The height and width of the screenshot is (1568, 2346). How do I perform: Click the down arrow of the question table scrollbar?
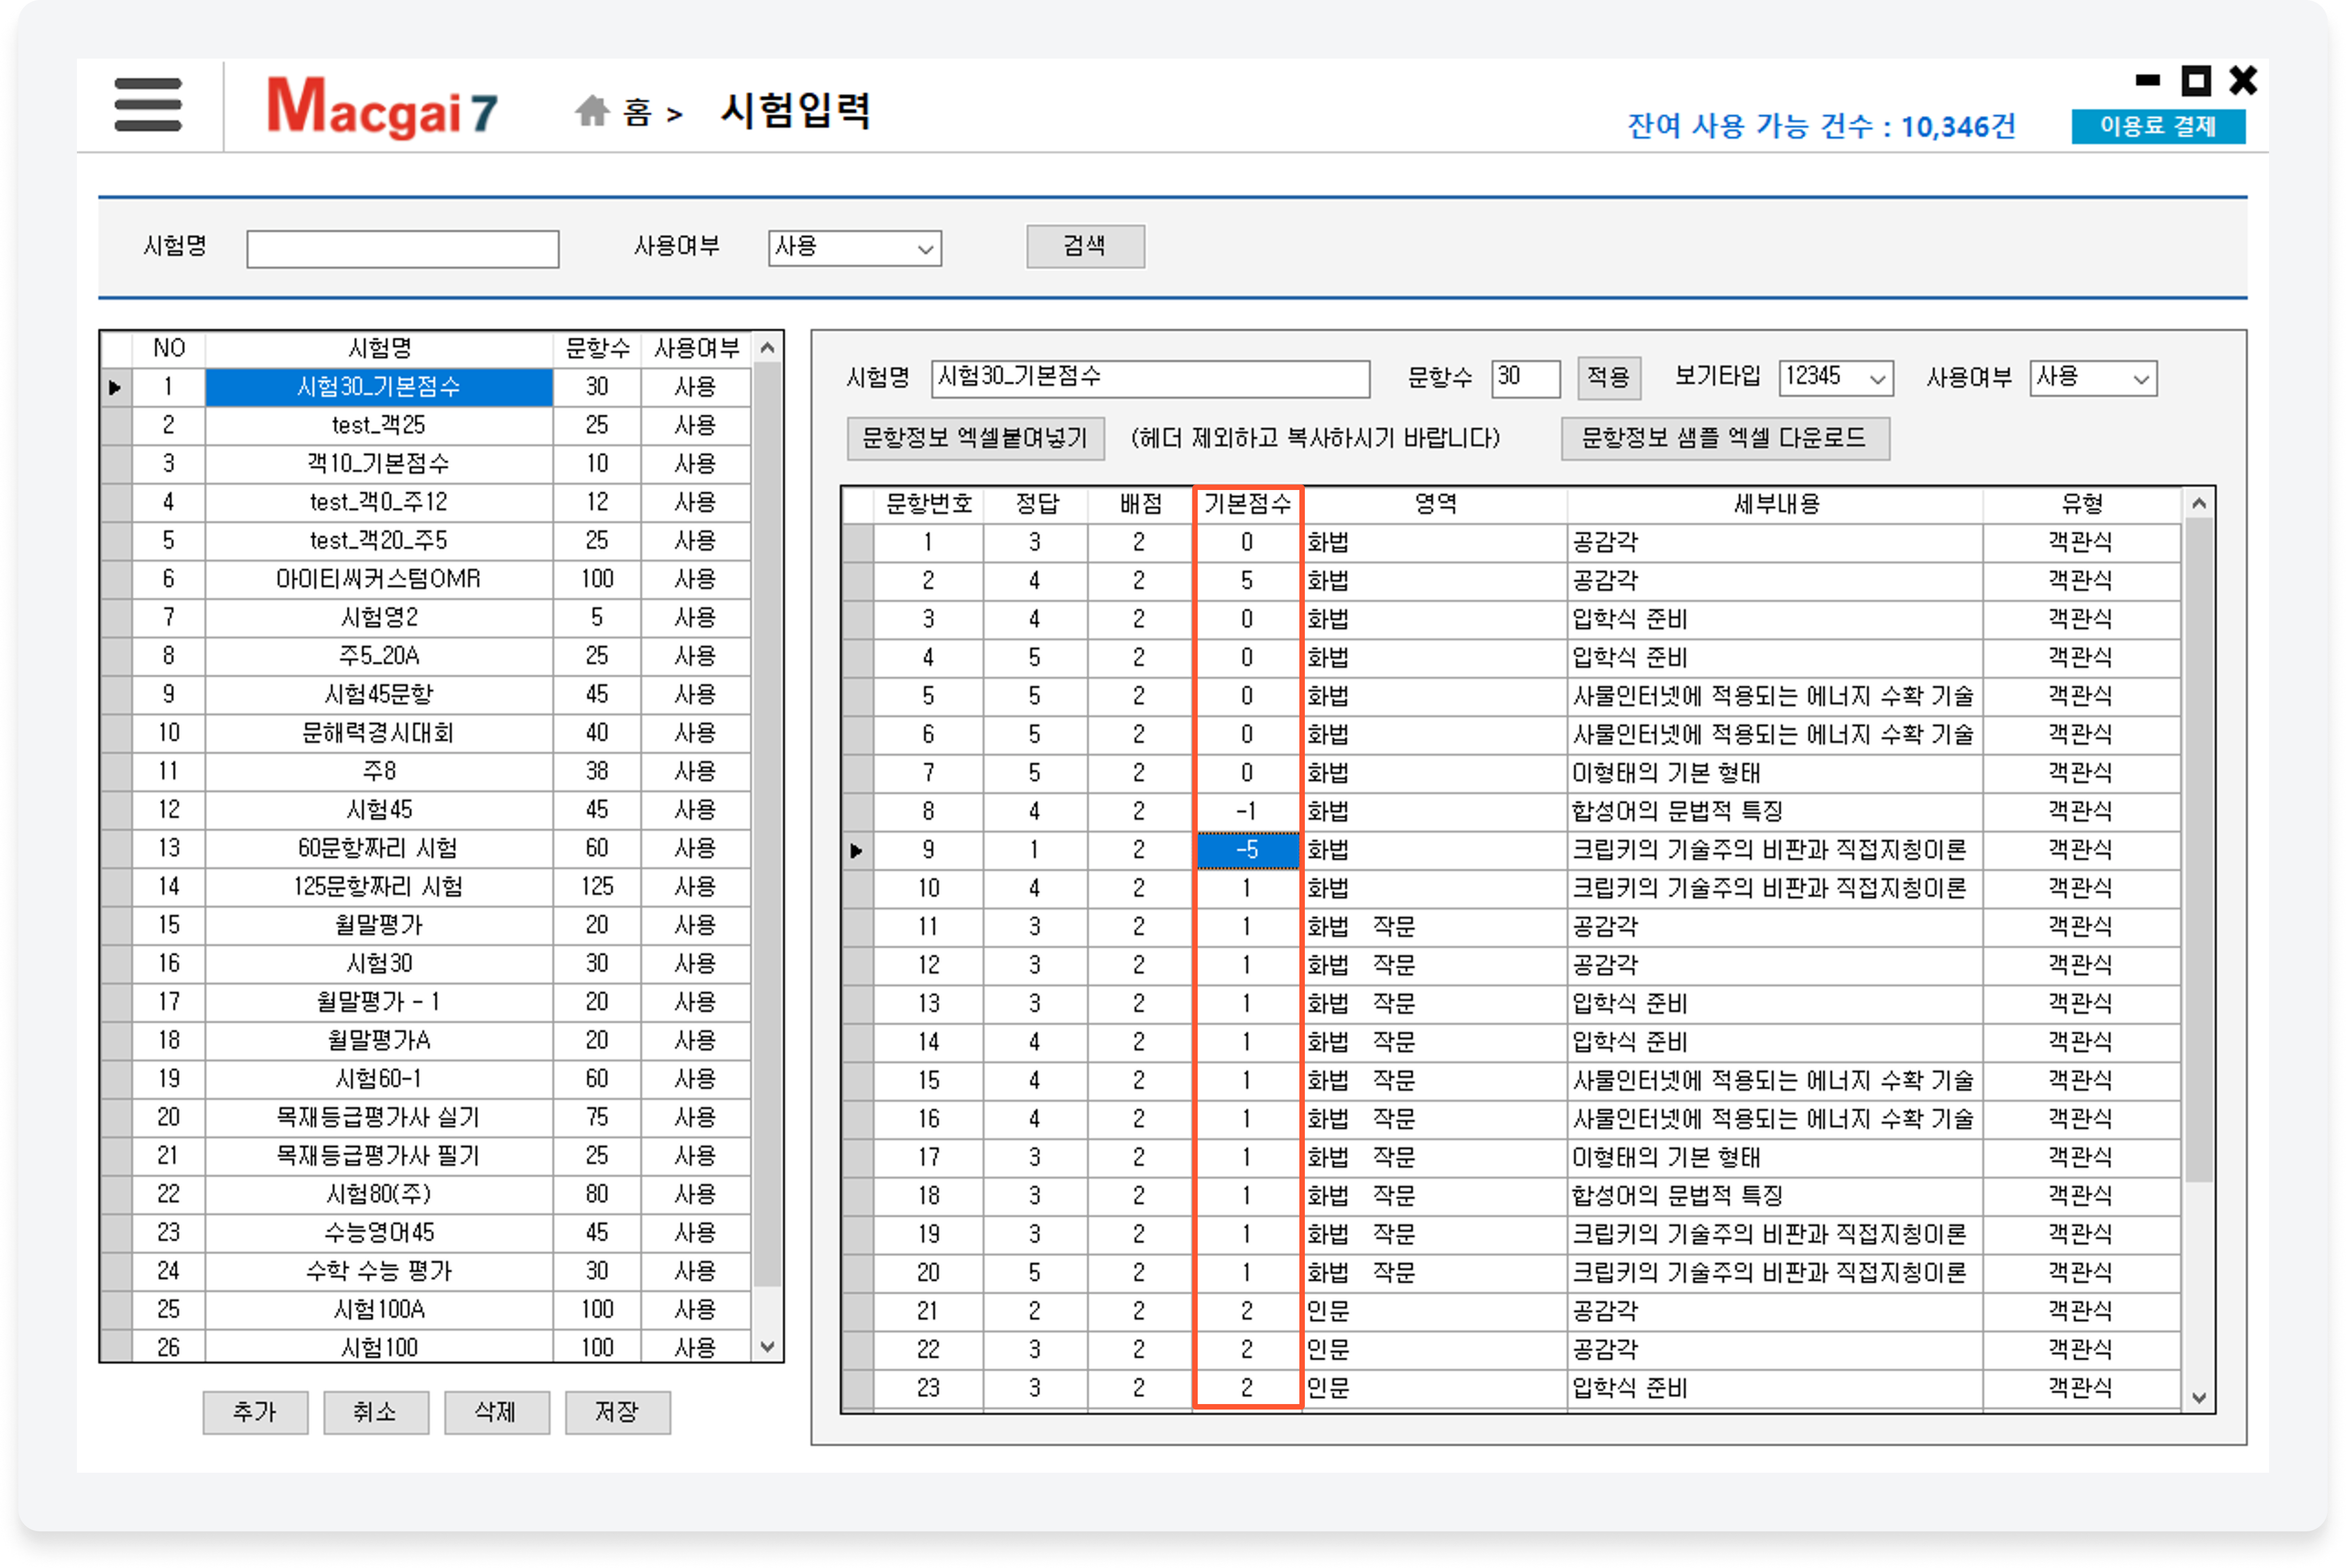(2198, 1398)
